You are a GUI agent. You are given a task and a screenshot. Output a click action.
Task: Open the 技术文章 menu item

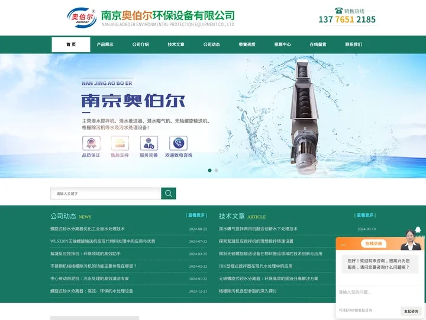(x=176, y=44)
